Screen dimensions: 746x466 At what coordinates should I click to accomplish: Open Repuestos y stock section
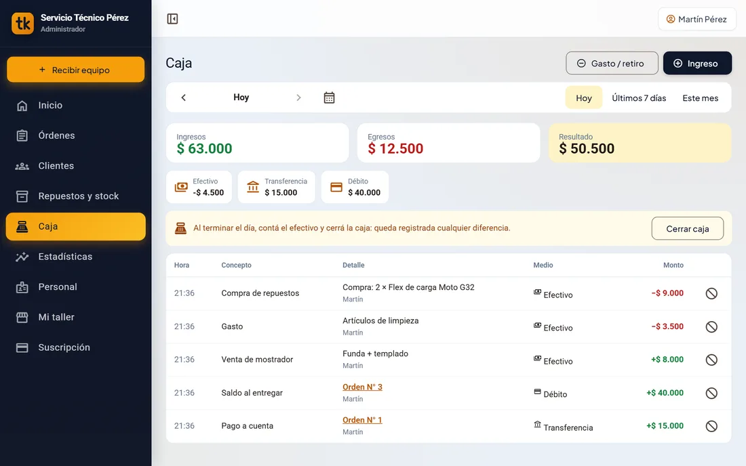pyautogui.click(x=76, y=196)
